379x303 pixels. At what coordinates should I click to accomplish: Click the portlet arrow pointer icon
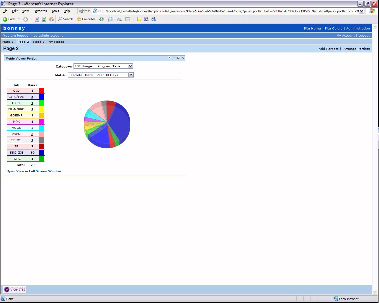tap(169, 58)
